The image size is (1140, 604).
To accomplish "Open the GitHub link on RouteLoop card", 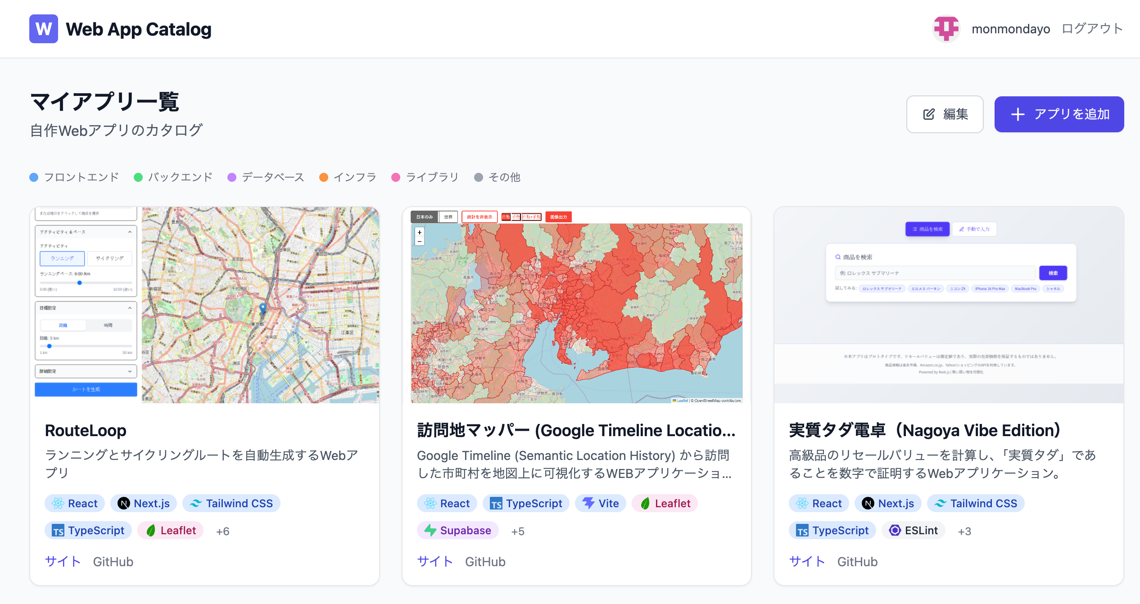I will click(113, 562).
